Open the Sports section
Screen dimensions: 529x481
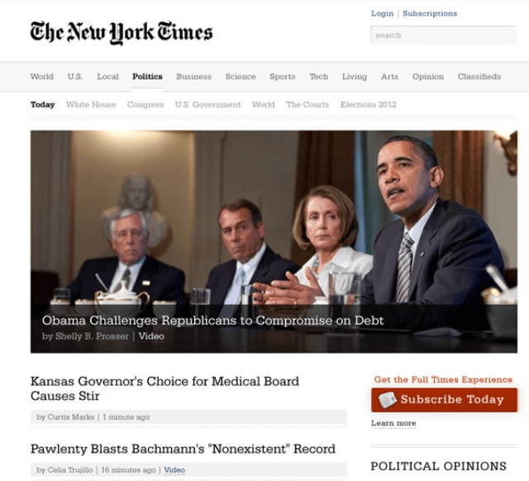[283, 77]
